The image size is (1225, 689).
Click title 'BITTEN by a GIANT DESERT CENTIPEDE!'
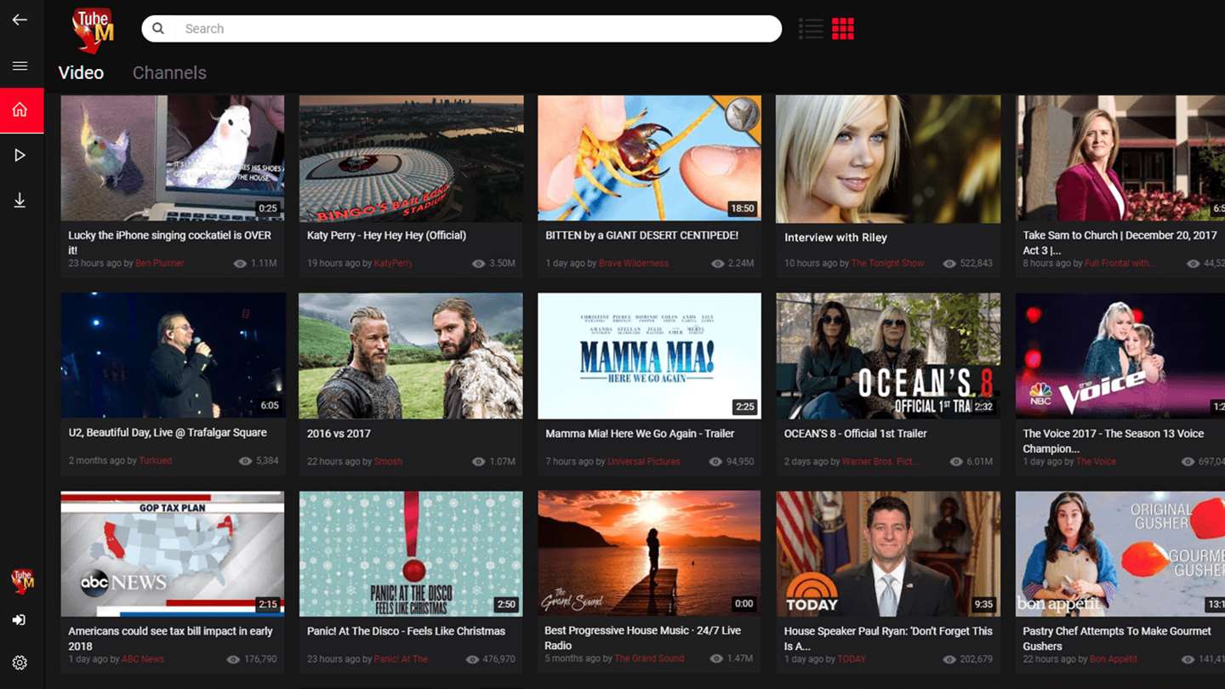click(642, 236)
